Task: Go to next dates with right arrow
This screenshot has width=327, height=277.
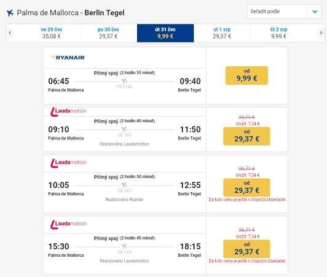Action: (321, 33)
